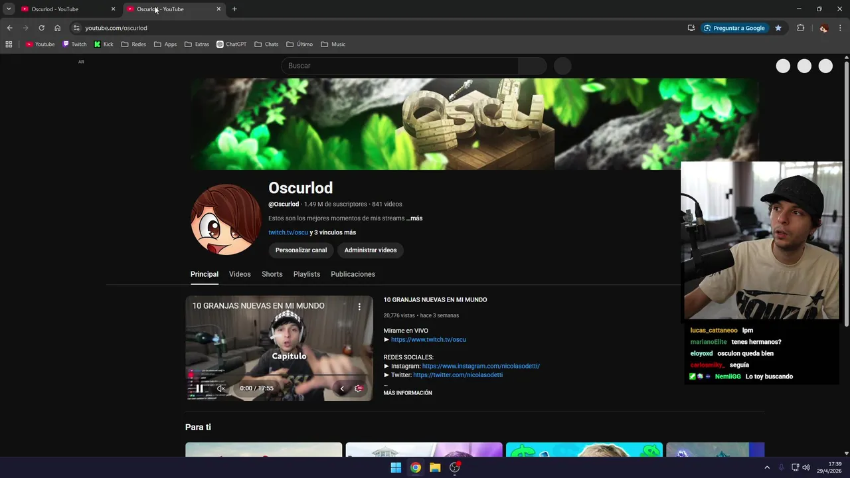Click the Preguntar a Google button

[x=734, y=28]
